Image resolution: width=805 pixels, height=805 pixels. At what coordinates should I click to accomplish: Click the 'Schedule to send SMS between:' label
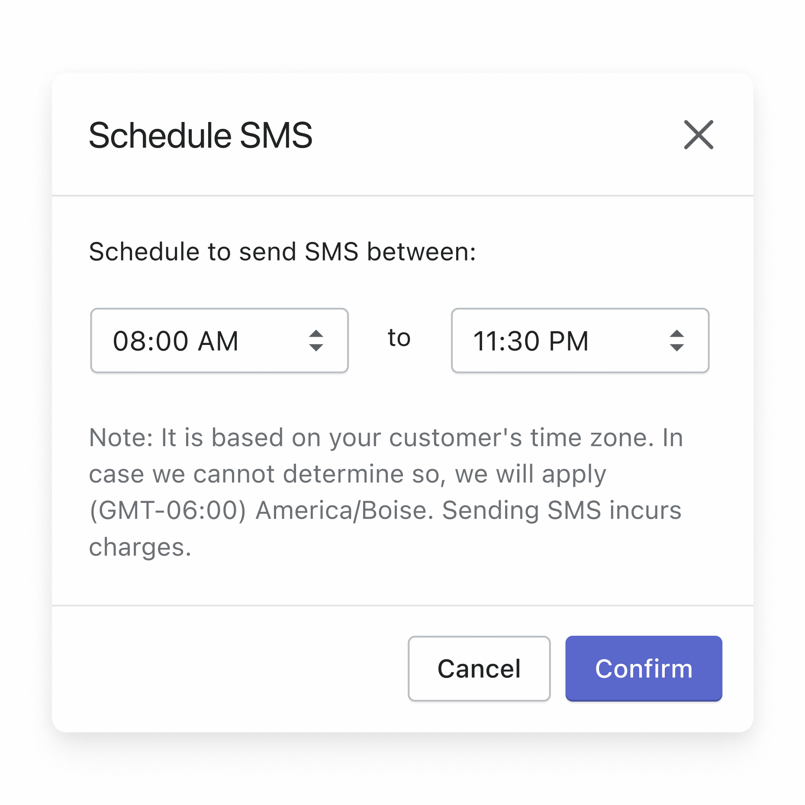pyautogui.click(x=282, y=251)
